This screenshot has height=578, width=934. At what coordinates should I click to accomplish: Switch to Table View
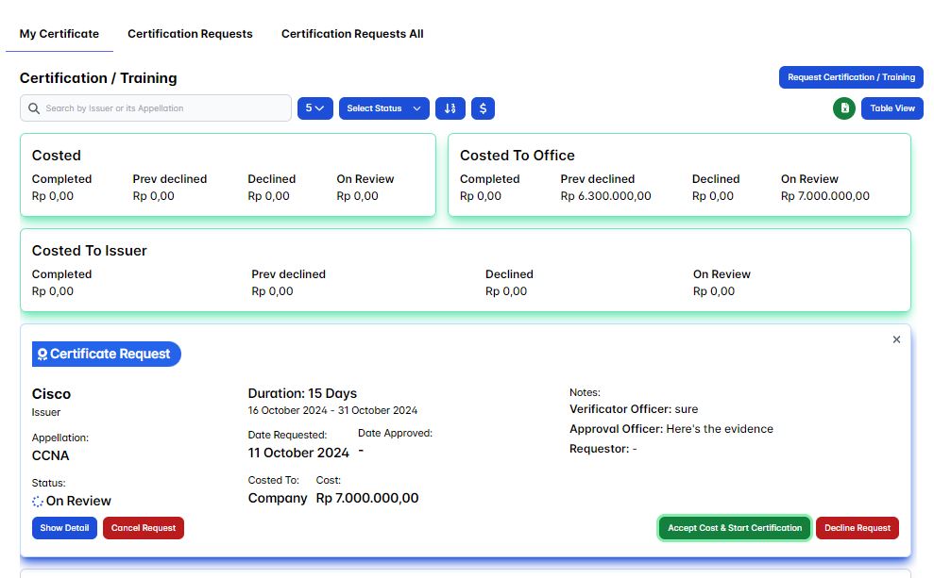coord(892,108)
